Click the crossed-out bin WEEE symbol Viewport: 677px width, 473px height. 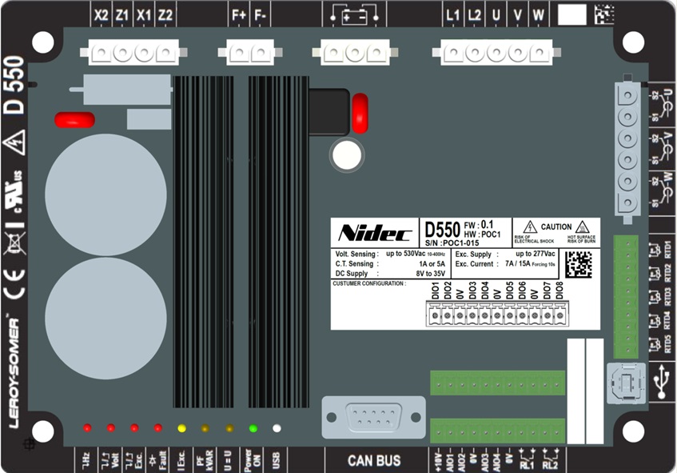(14, 243)
